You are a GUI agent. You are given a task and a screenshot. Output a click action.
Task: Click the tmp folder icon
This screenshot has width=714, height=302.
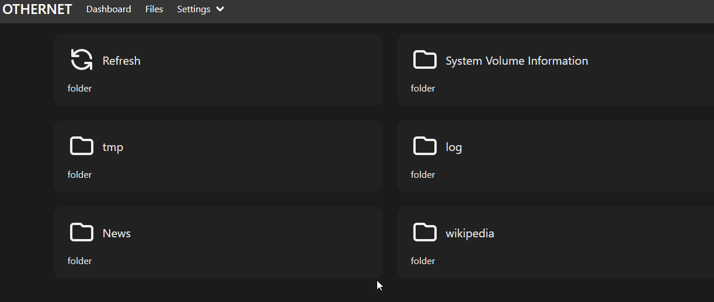[x=82, y=146]
